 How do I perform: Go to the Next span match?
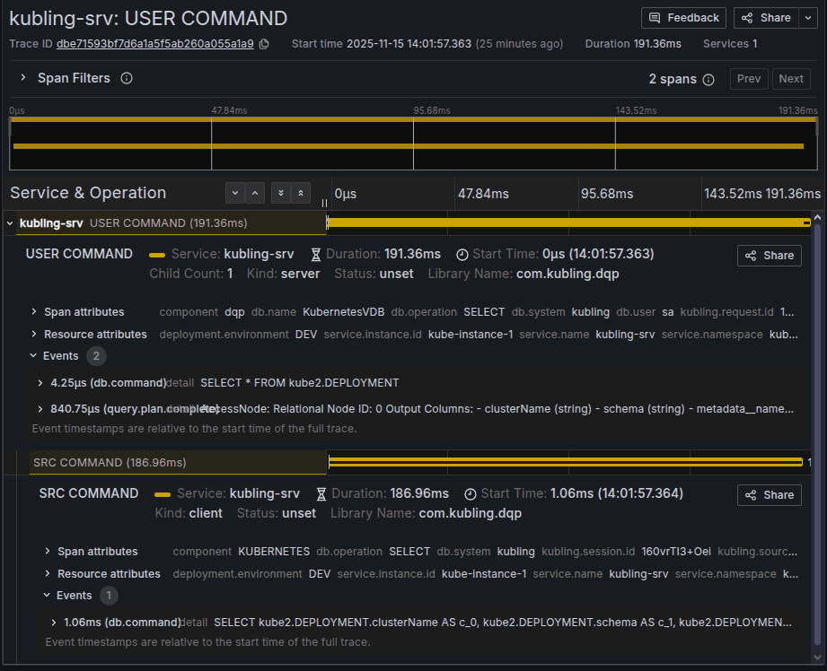(x=791, y=79)
